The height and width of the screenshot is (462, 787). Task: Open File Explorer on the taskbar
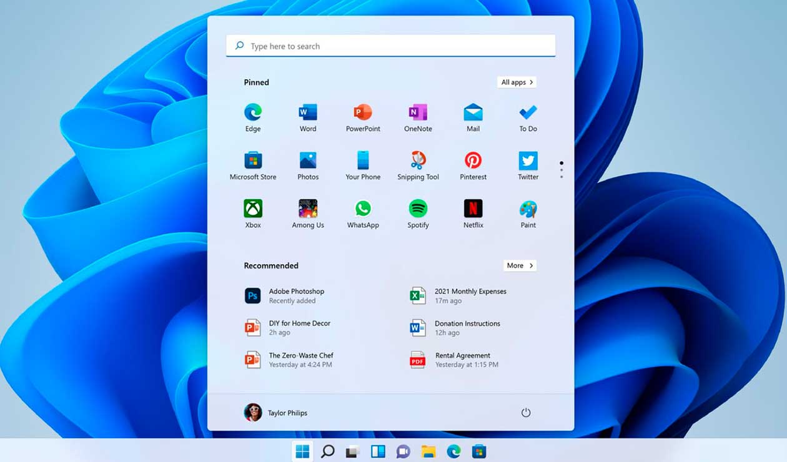[x=428, y=451]
